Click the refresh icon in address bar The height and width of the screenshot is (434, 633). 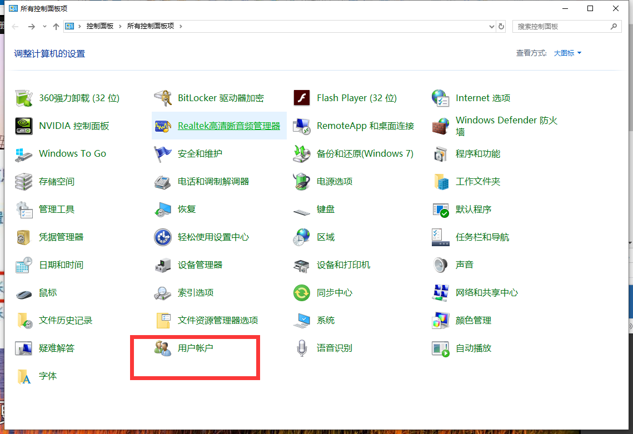click(501, 26)
